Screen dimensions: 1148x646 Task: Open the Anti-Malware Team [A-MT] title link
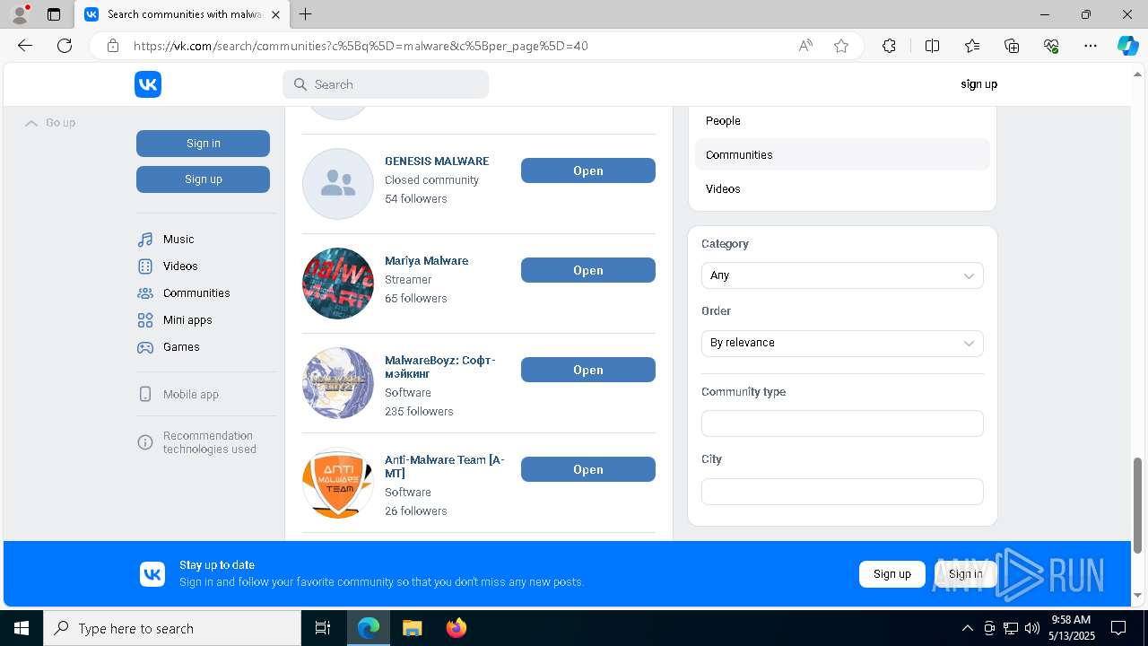[445, 467]
